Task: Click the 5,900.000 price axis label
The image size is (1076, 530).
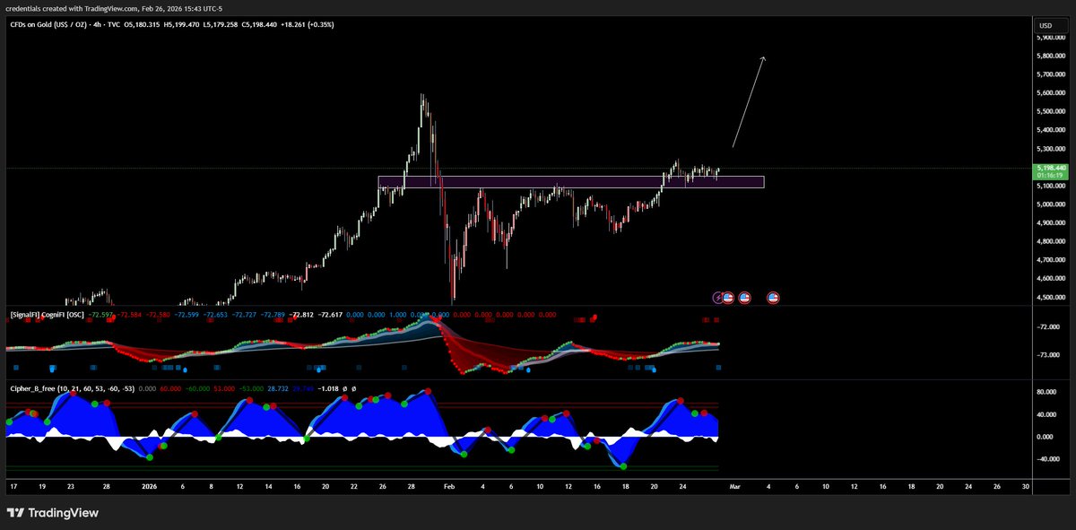Action: point(1052,37)
